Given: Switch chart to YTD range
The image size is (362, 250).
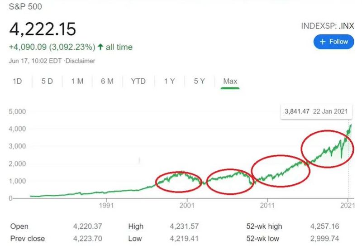Looking at the screenshot, I should tap(138, 81).
